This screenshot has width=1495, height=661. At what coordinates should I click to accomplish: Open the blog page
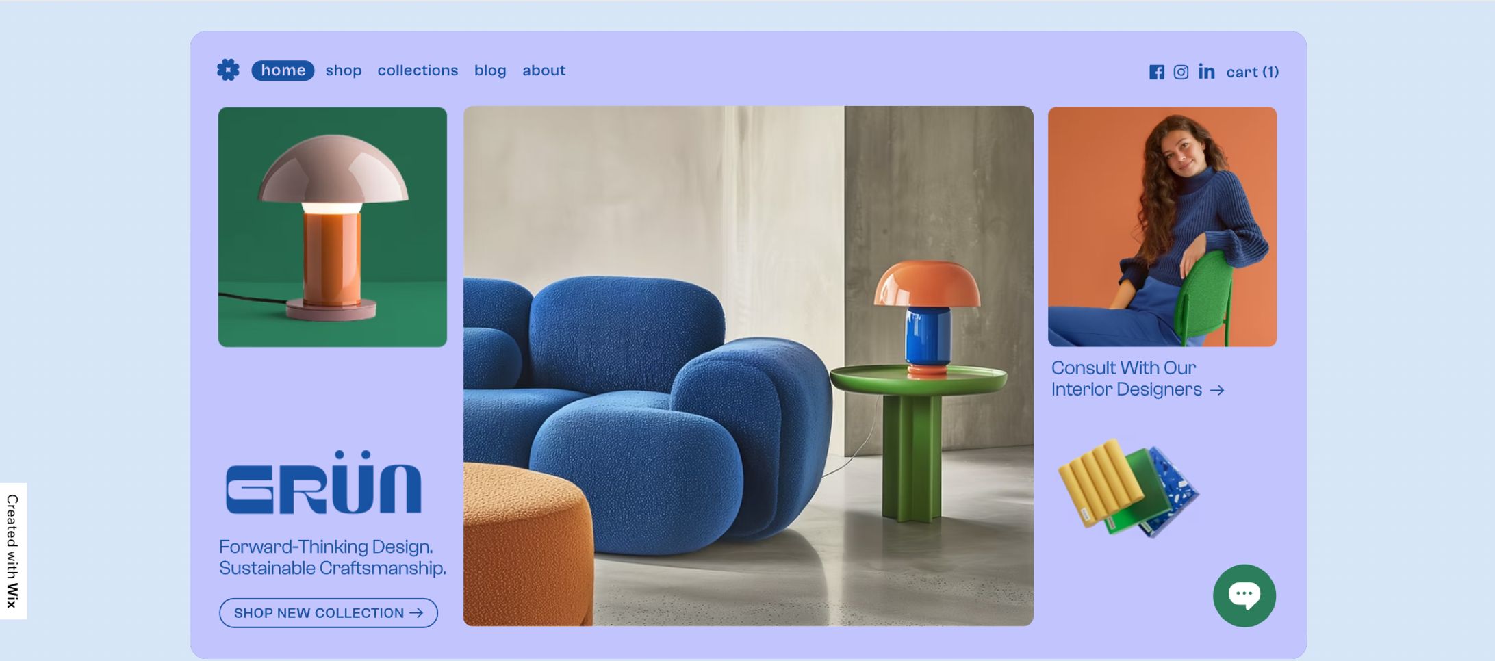pos(490,70)
